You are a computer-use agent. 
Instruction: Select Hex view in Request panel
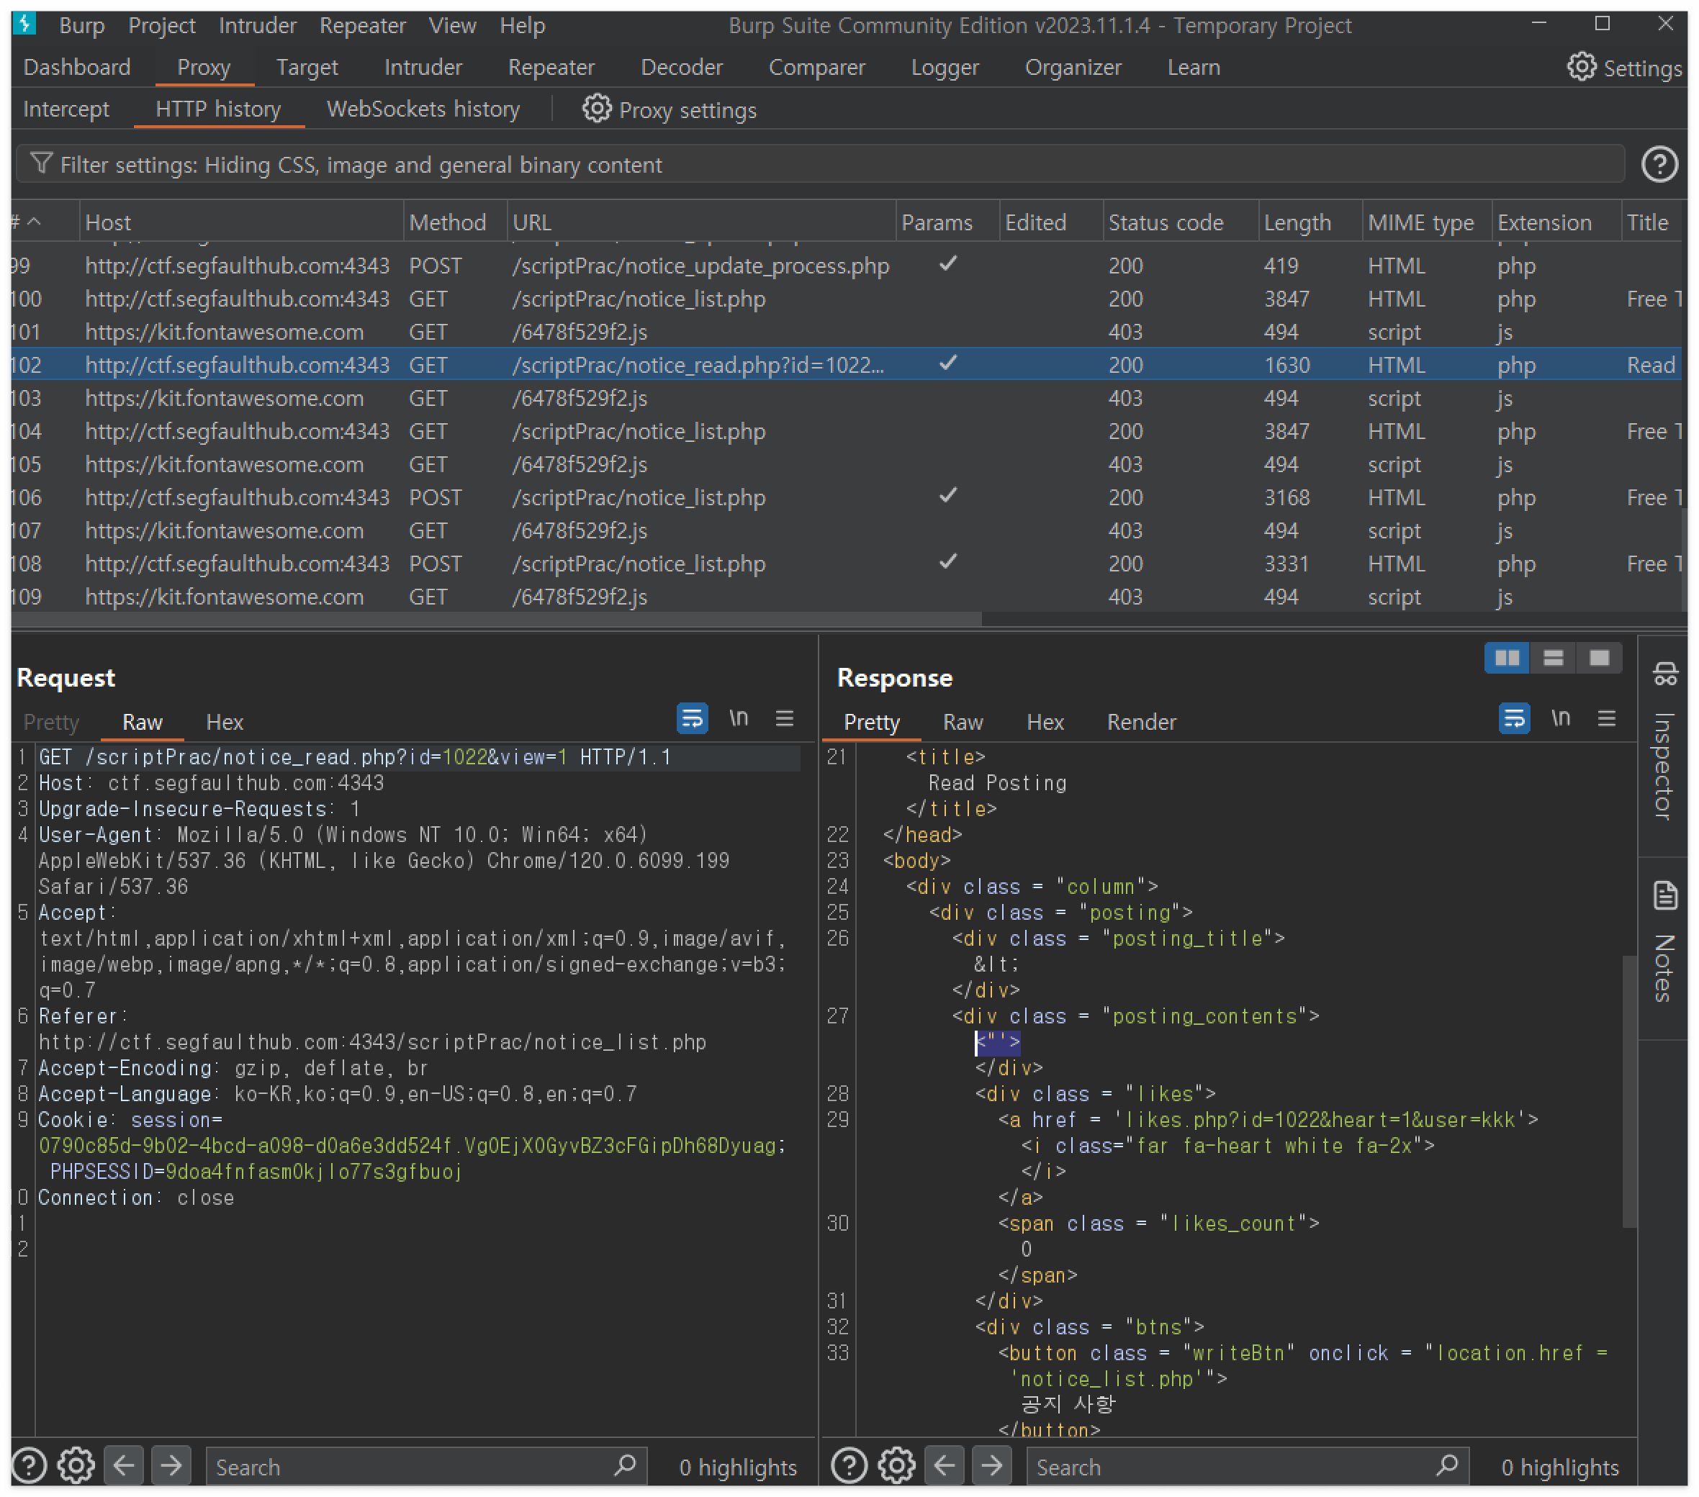[x=225, y=721]
